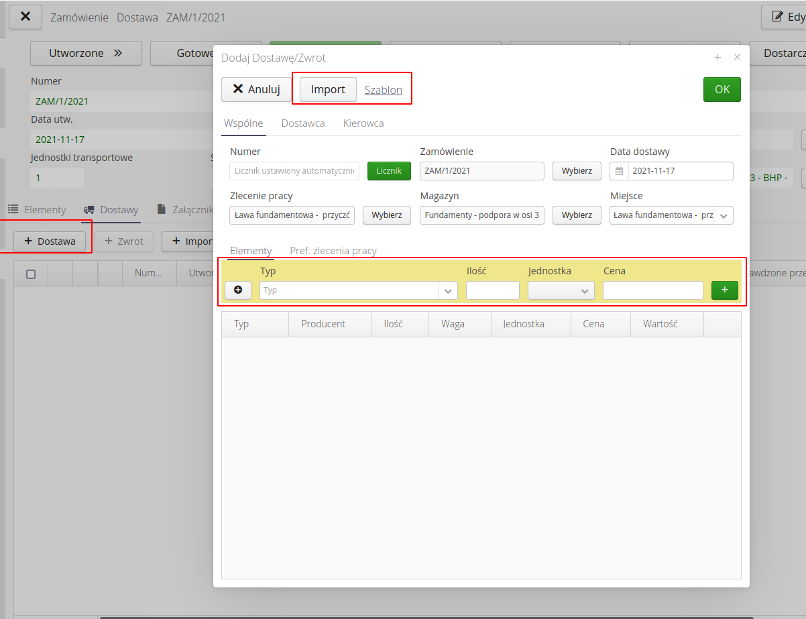Click the green plus icon to add element
The image size is (806, 619).
pos(724,290)
